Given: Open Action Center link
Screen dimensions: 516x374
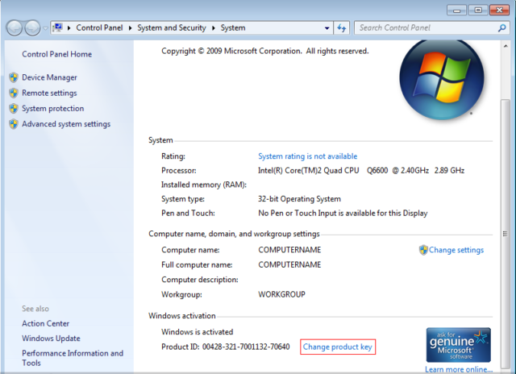Looking at the screenshot, I should [x=46, y=323].
